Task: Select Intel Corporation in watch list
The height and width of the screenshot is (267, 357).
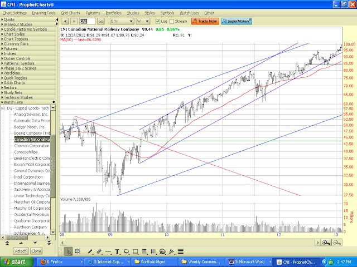Action: point(28,177)
